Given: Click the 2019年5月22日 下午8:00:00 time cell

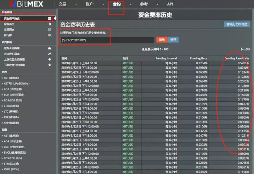Looking at the screenshot, I should [79, 135].
